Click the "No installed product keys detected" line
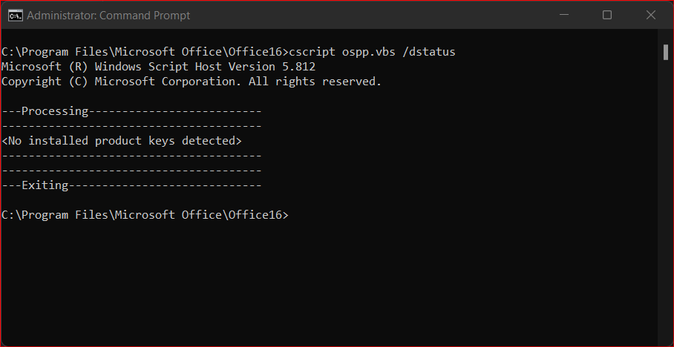Screen dimensions: 674x347 click(x=122, y=141)
